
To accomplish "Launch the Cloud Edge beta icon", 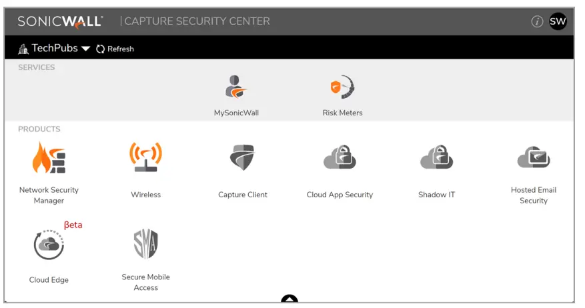I will (x=49, y=245).
